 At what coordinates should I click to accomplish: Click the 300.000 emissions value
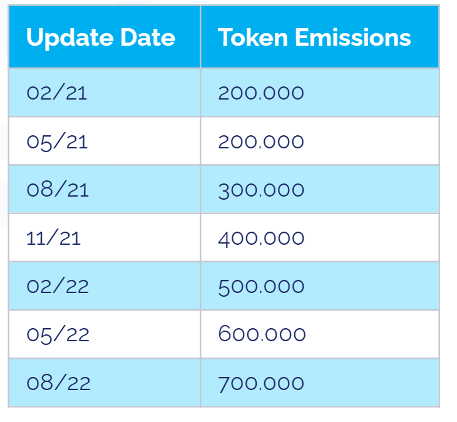(x=261, y=190)
